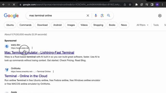
Task: Open the Extensions puzzle icon
Action: click(136, 5)
